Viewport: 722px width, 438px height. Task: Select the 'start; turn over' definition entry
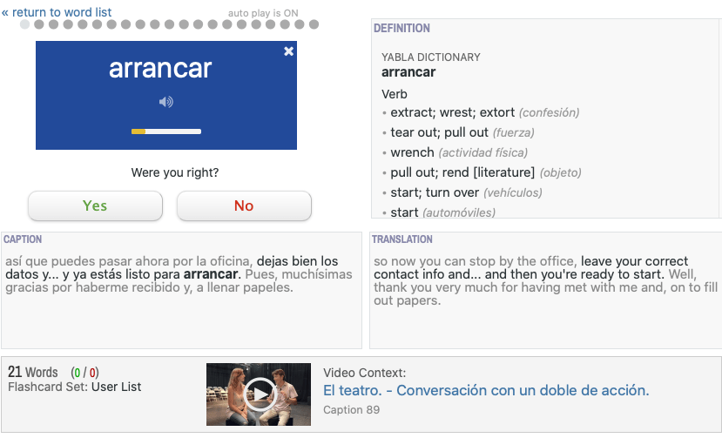(435, 192)
